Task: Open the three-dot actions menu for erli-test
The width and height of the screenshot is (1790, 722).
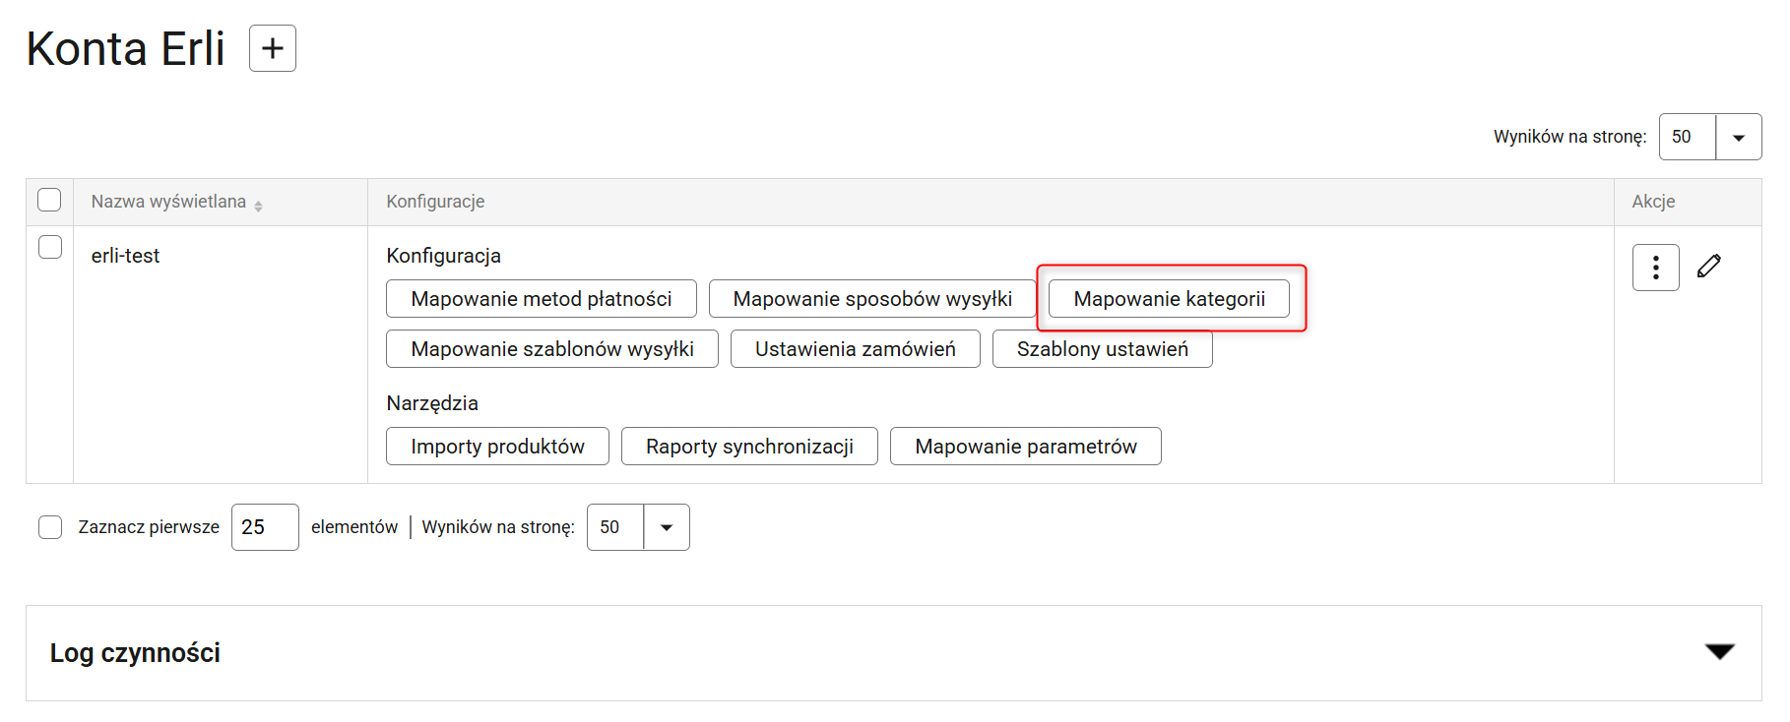Action: pos(1656,268)
